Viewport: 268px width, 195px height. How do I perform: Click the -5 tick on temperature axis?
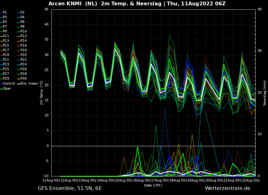coord(47,161)
